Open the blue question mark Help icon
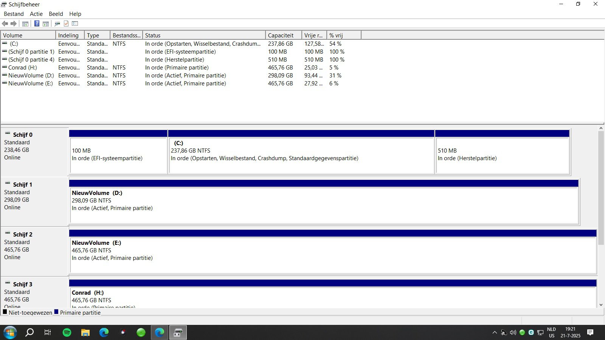Screen dimensions: 605x340 37,24
